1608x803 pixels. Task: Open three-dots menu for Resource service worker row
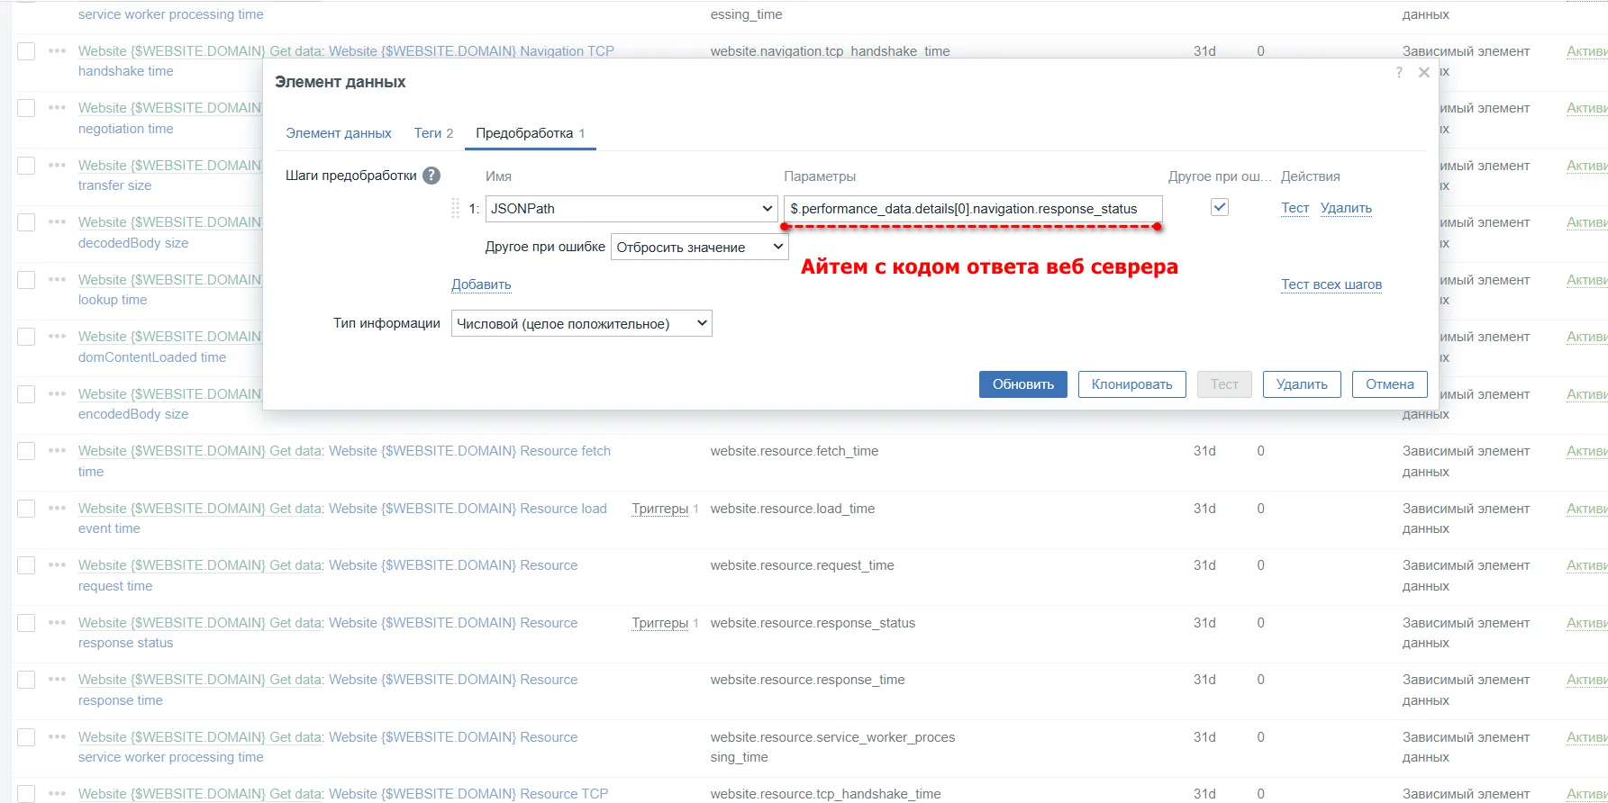[58, 736]
